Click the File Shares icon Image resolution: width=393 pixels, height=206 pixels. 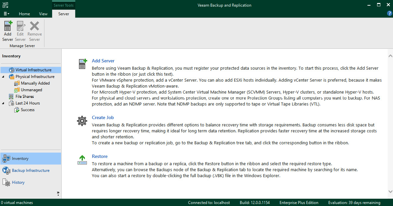click(x=11, y=97)
